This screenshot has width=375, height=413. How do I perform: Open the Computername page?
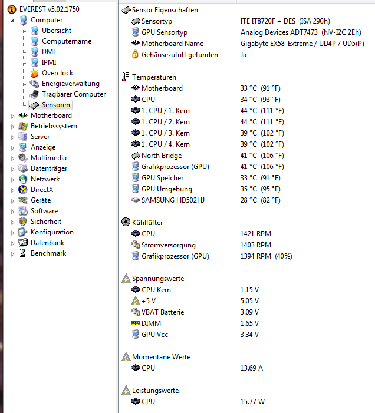pos(67,41)
